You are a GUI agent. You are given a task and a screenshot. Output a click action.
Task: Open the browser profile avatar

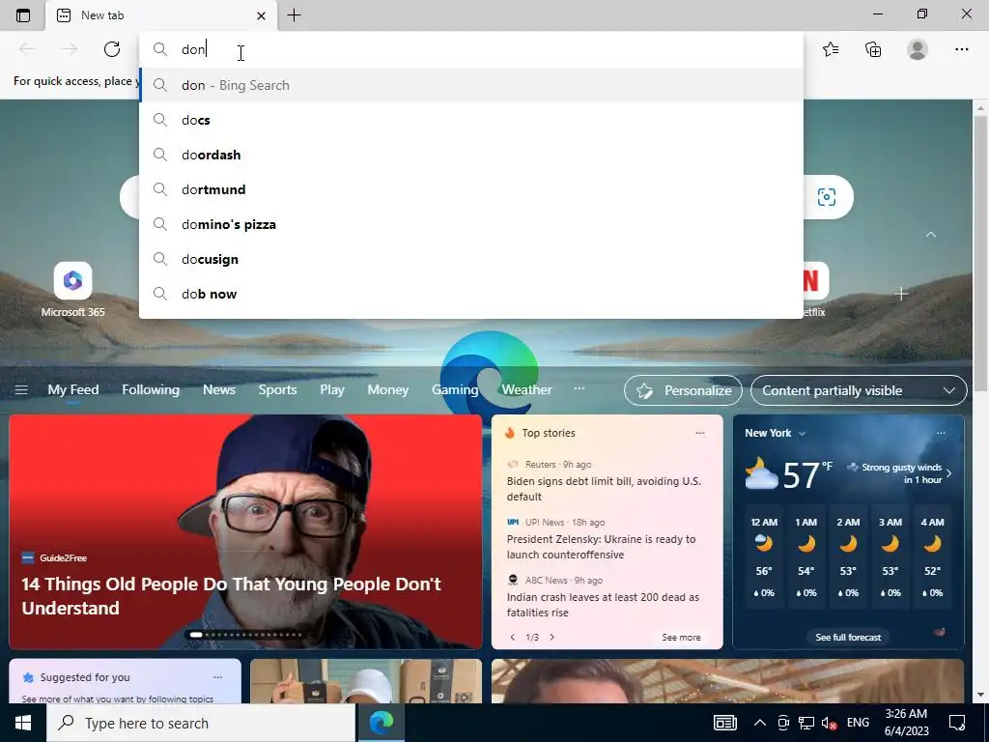point(918,49)
